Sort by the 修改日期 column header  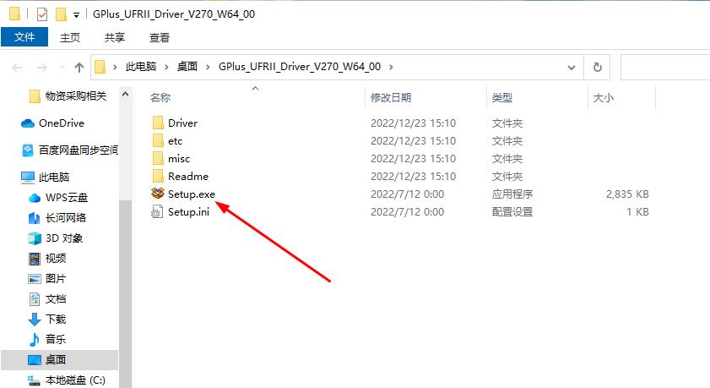(391, 97)
